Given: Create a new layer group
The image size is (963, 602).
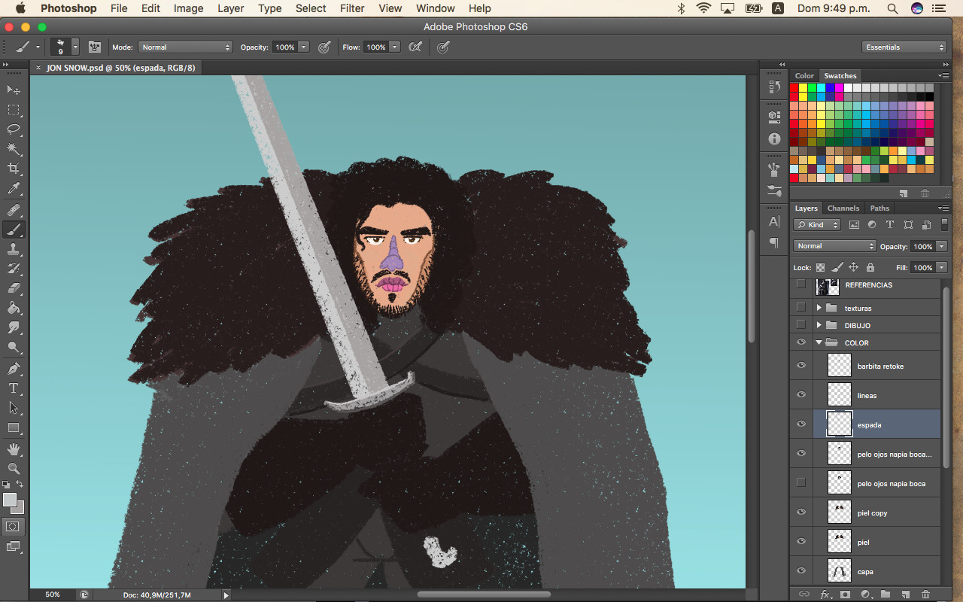Looking at the screenshot, I should click(886, 594).
